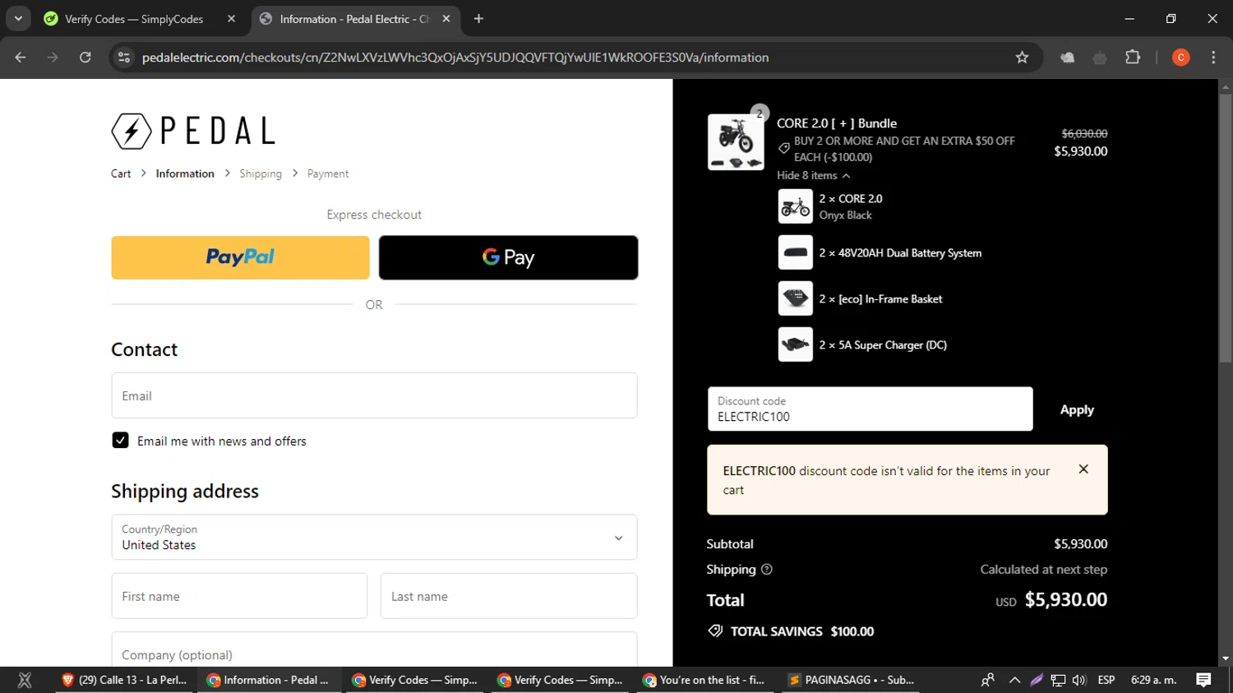Viewport: 1233px width, 693px height.
Task: Close the Information Pedal Electric tab
Action: (446, 19)
